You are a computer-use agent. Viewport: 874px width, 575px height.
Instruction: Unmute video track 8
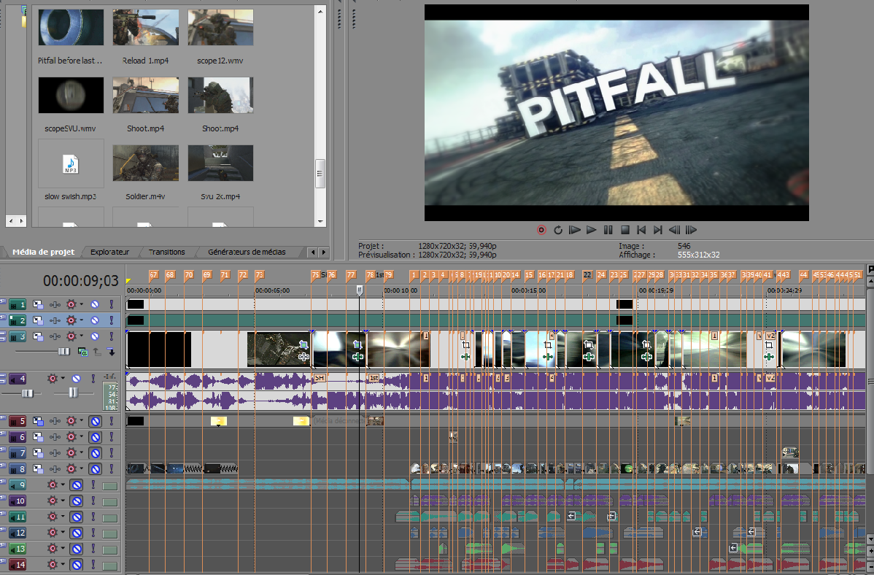coord(96,469)
